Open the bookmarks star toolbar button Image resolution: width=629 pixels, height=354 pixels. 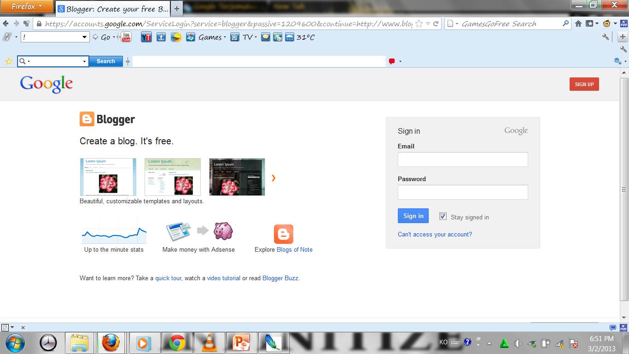(x=589, y=24)
